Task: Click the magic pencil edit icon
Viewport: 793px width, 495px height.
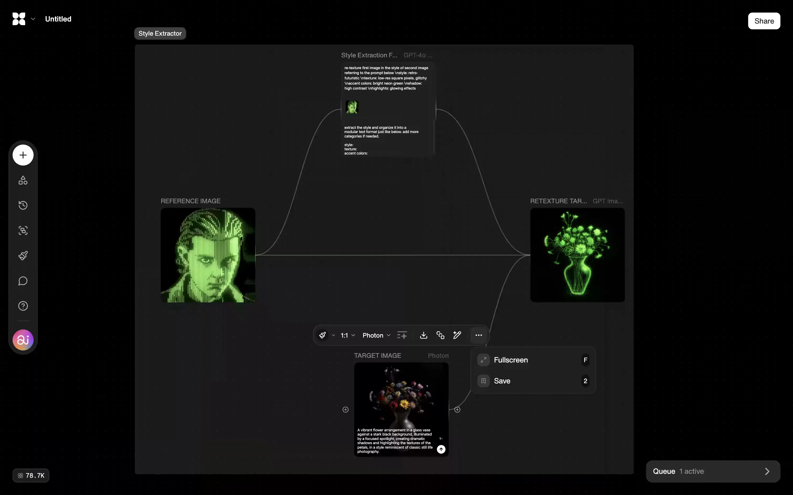Action: 457,335
